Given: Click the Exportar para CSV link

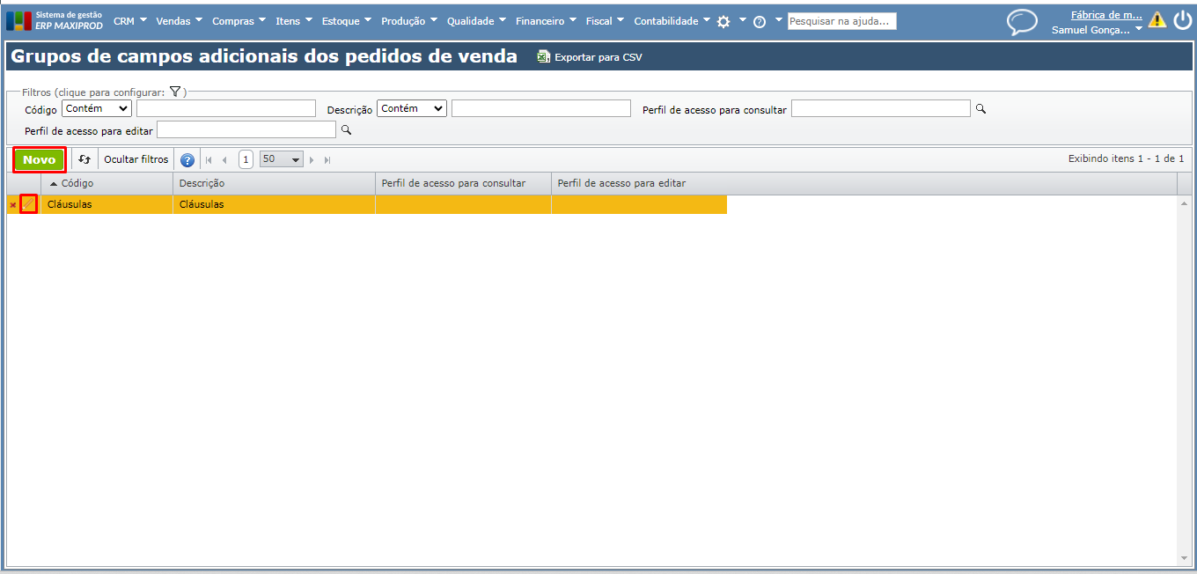Looking at the screenshot, I should point(598,57).
